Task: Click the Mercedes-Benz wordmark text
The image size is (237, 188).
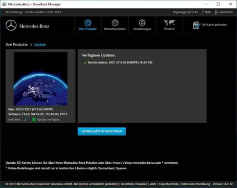Action: coord(34,26)
